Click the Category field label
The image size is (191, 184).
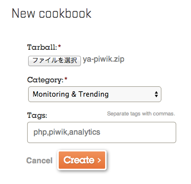45,80
